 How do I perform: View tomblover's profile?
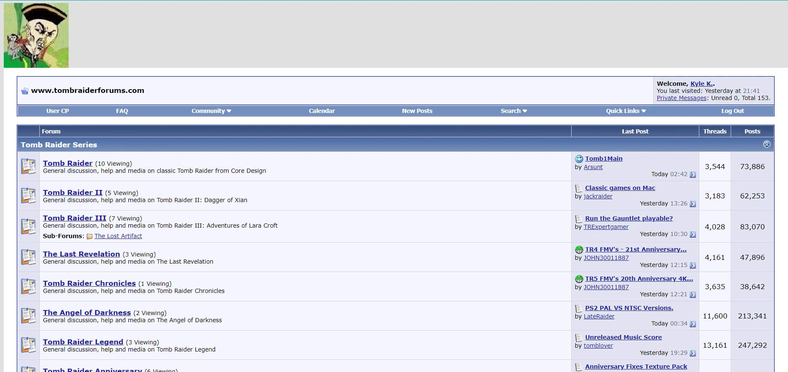(598, 346)
